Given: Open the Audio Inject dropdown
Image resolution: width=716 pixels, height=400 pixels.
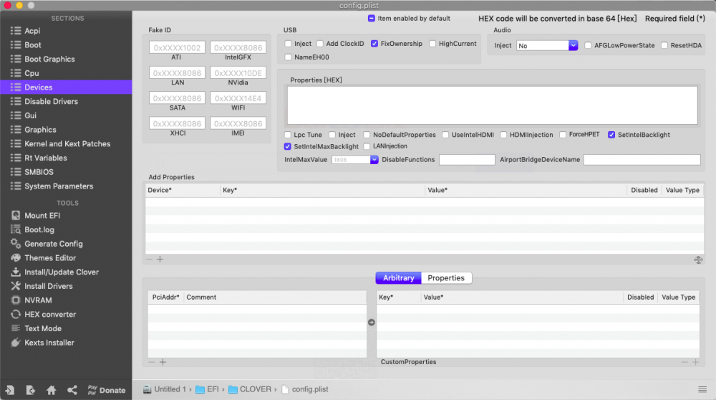Looking at the screenshot, I should [573, 45].
